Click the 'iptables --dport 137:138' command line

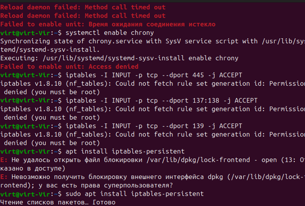pyautogui.click(x=161, y=101)
